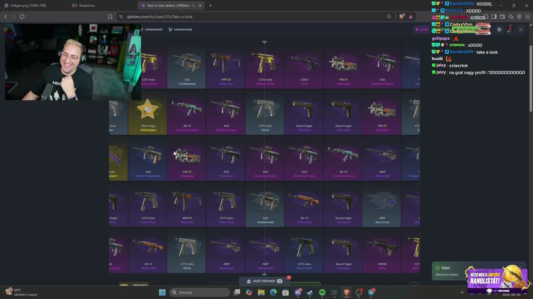Switch to Brave browser in the taskbar

346,292
